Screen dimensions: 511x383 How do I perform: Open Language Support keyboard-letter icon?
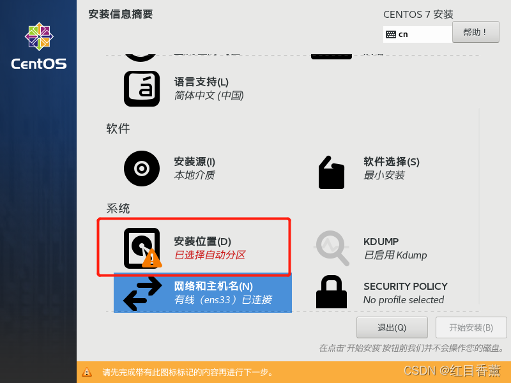coord(142,89)
